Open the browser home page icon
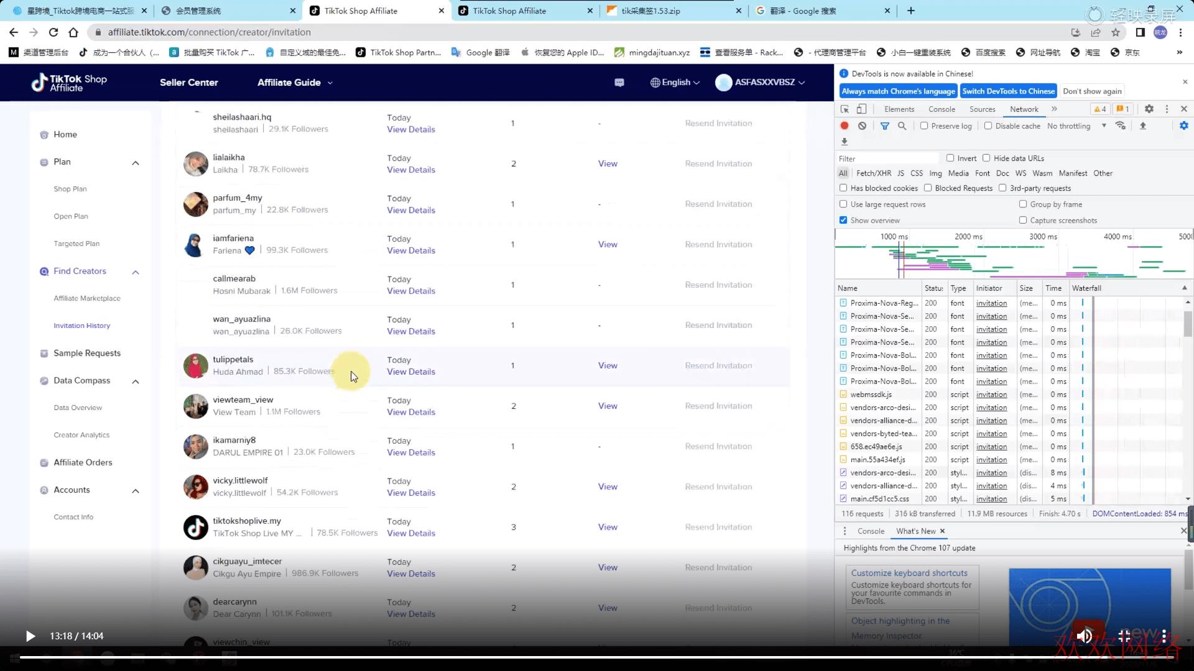This screenshot has width=1194, height=671. [73, 32]
